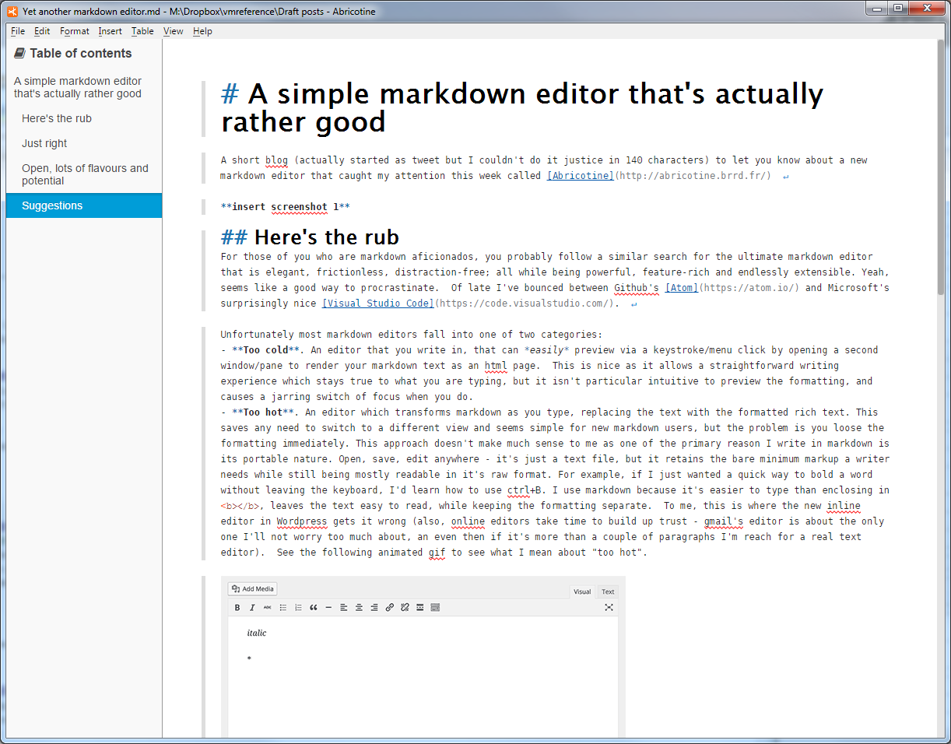
Task: Select 'Open, lots of flavours and potential' entry
Action: click(84, 174)
